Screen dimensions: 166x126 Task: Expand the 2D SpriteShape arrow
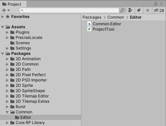(x=7, y=91)
